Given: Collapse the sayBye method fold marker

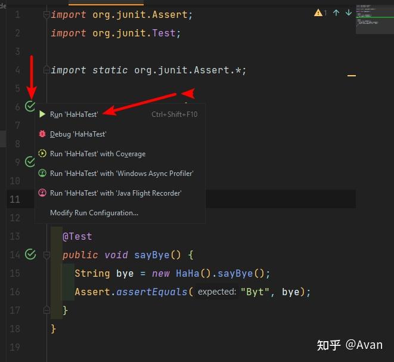Looking at the screenshot, I should (46, 255).
